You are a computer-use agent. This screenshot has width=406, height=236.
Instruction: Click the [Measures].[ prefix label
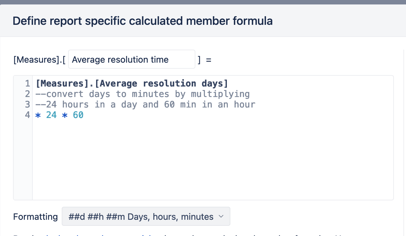click(x=39, y=60)
